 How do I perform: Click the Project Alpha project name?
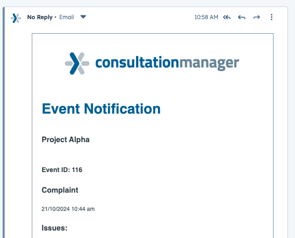(65, 139)
